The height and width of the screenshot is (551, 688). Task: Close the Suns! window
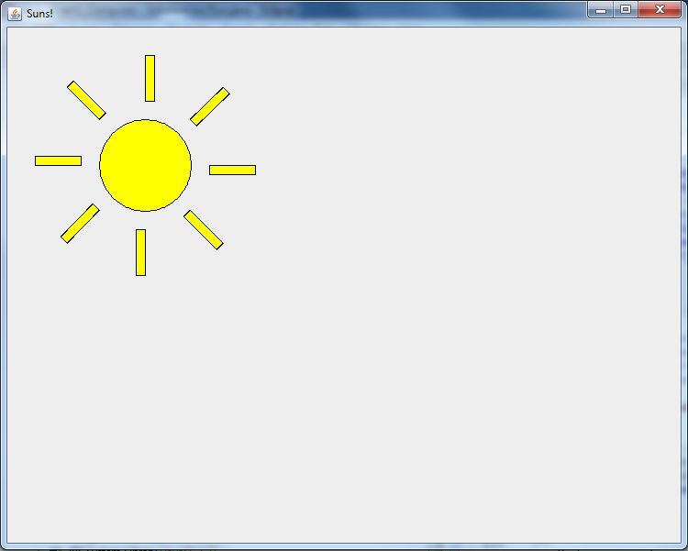[x=660, y=10]
